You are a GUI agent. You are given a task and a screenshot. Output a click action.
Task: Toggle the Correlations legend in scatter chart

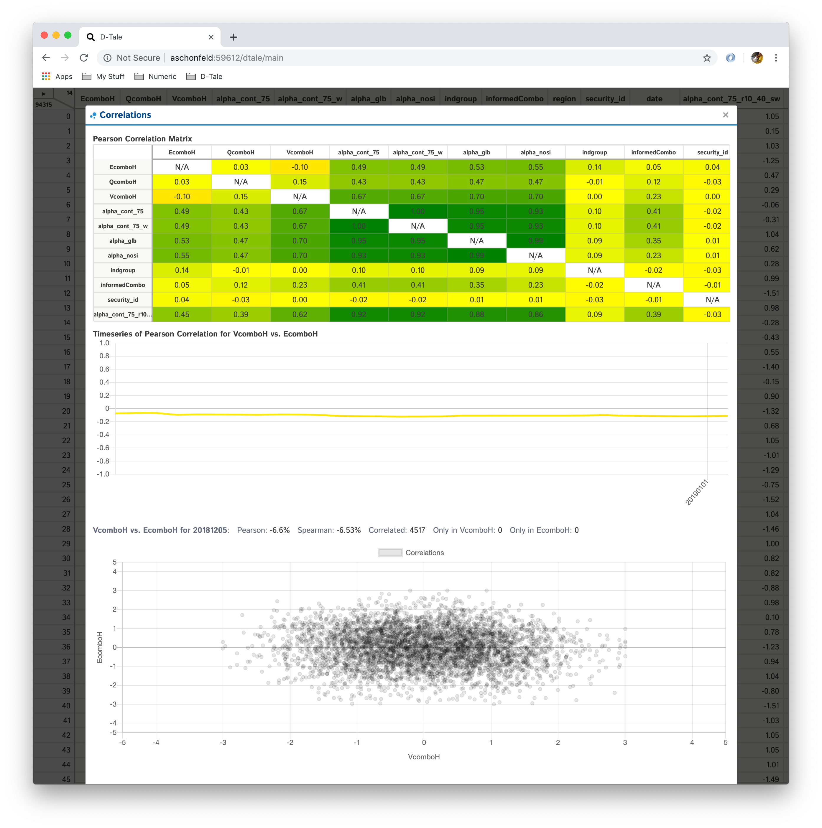click(x=411, y=553)
